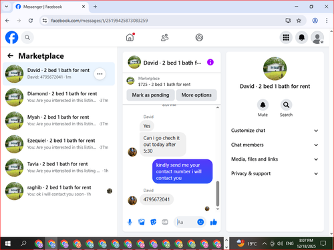Image resolution: width=334 pixels, height=250 pixels.
Task: View site information icon in address bar
Action: pyautogui.click(x=45, y=21)
